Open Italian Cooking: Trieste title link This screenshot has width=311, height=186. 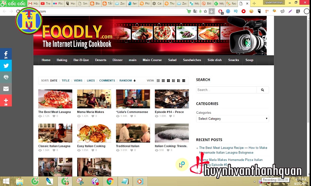171,146
